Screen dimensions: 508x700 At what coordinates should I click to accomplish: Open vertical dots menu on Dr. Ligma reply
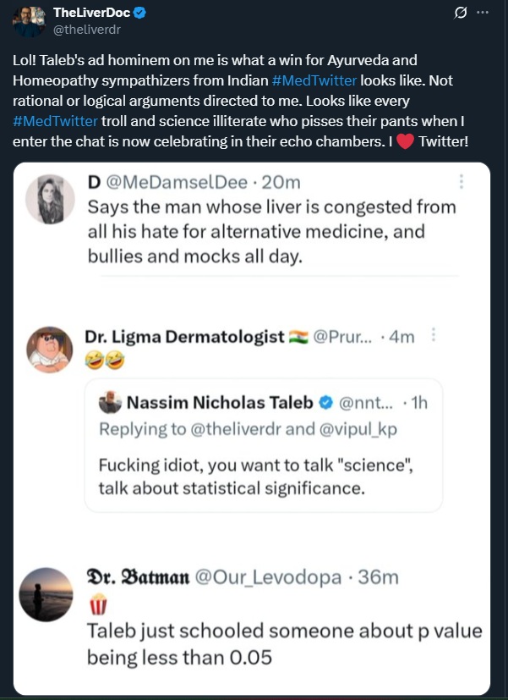pyautogui.click(x=434, y=337)
